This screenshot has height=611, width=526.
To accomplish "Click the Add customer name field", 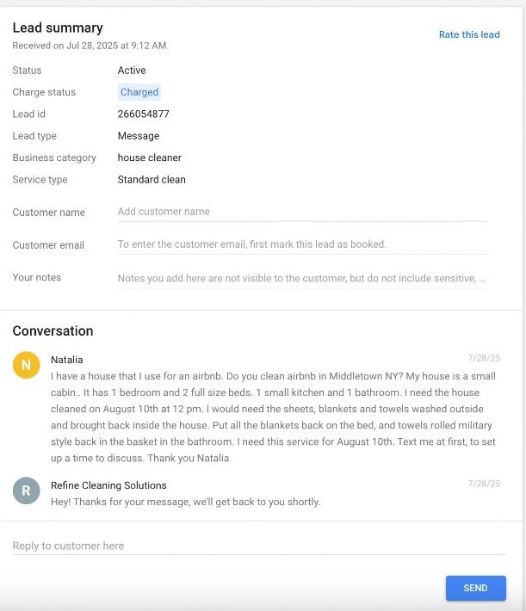I will pyautogui.click(x=301, y=212).
